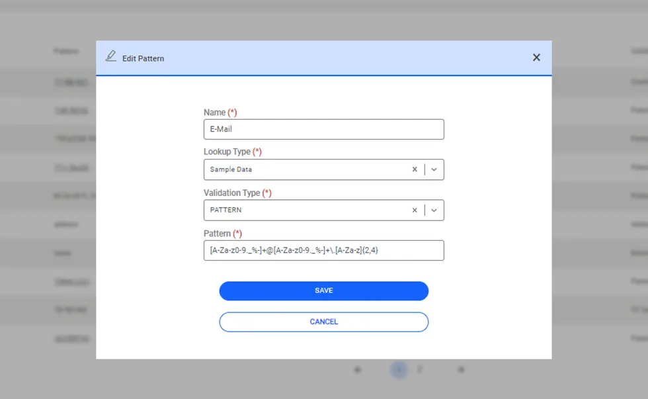The image size is (648, 399).
Task: Click the 'Sample Data' lookup value
Action: coord(231,169)
